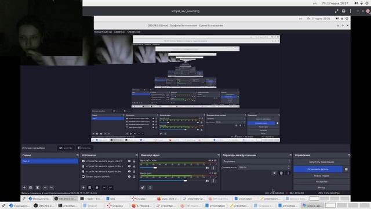
Task: Switch to Справка window in the bottom taskbar
Action: (x=115, y=206)
